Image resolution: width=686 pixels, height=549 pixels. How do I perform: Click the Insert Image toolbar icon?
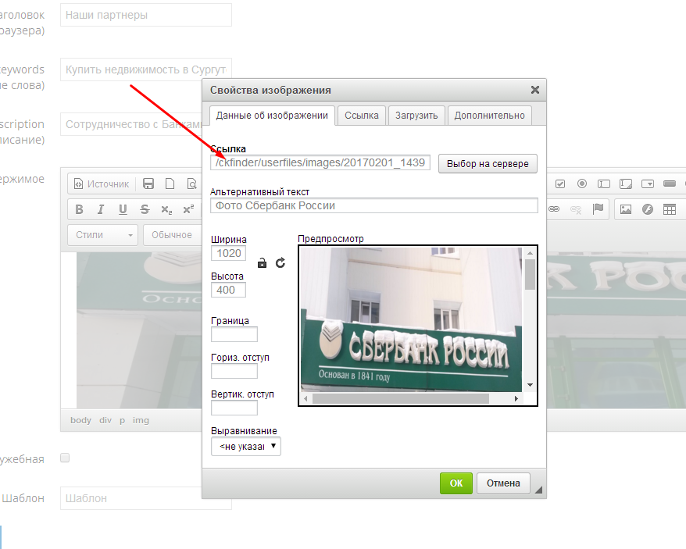pos(626,209)
